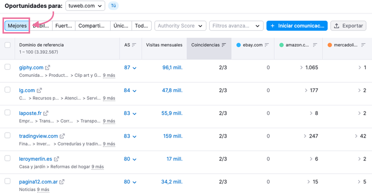Screen dimensions: 372x196
Task: Click the blue ebay.com color dot
Action: coord(239,45)
